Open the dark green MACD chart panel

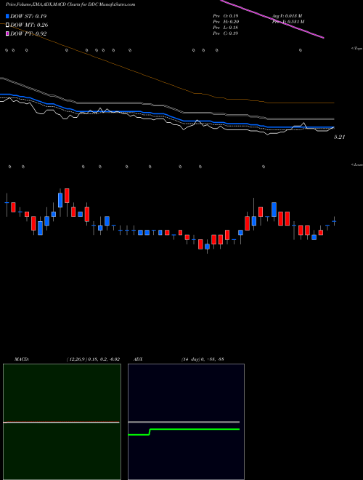click(x=62, y=422)
